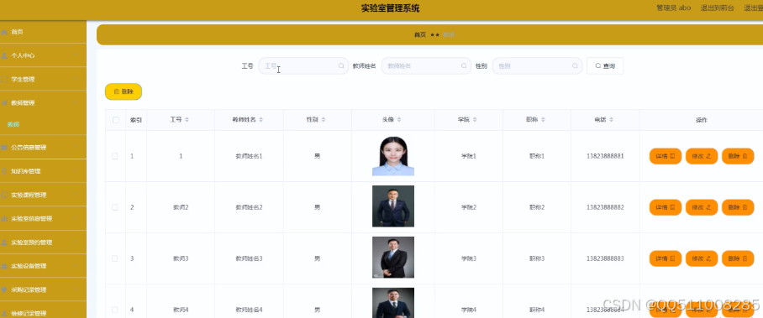Click 修改 for row 教师姓名1
Viewport: 763px width, 318px height.
(702, 156)
